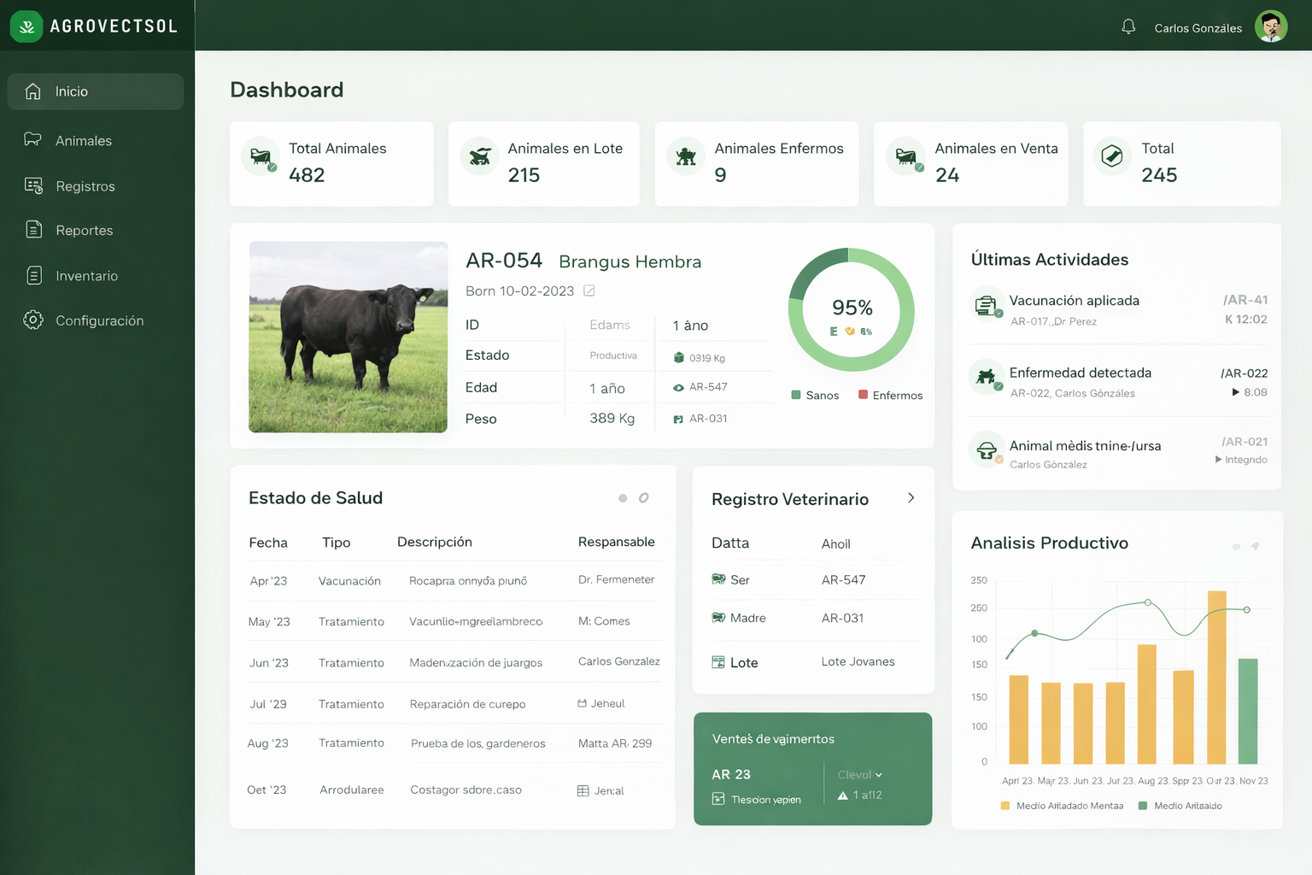Click AR 23 in the green ventas card
Image resolution: width=1312 pixels, height=875 pixels.
(x=731, y=774)
